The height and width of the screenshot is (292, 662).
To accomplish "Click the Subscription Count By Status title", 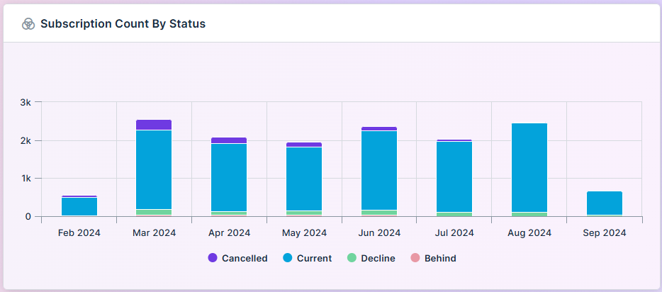I will coord(123,24).
